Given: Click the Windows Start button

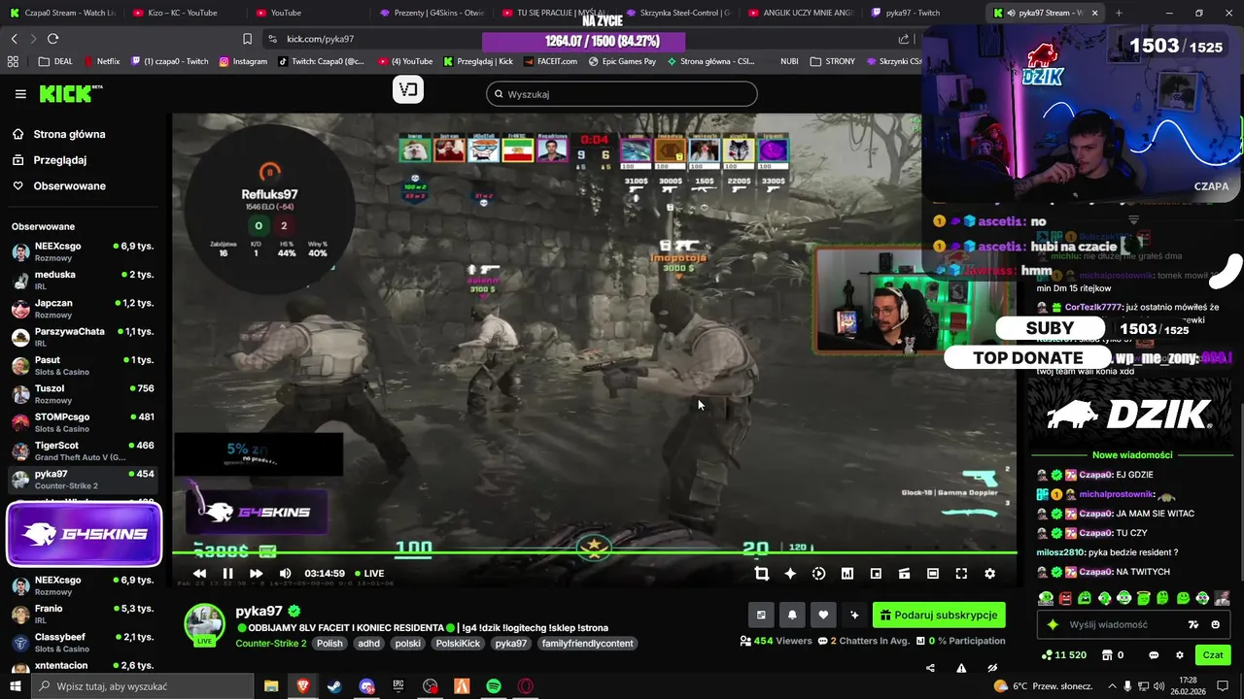Looking at the screenshot, I should pos(16,686).
